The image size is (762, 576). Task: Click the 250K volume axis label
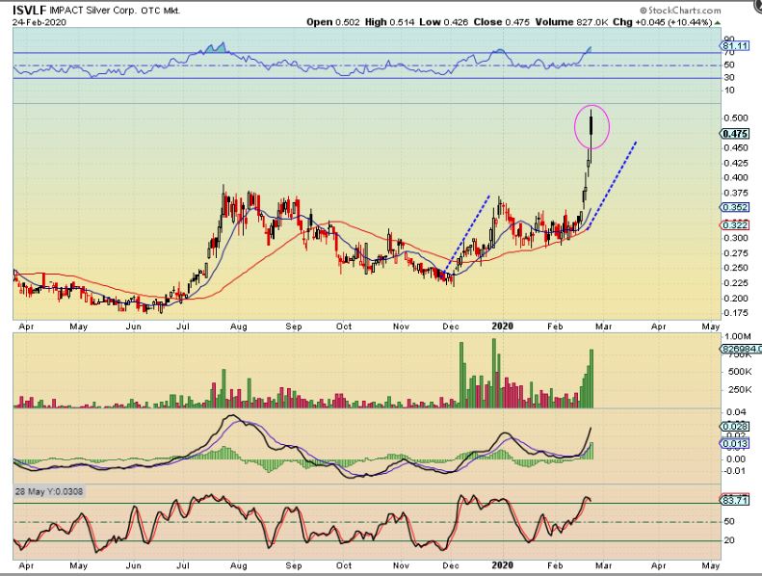[738, 390]
